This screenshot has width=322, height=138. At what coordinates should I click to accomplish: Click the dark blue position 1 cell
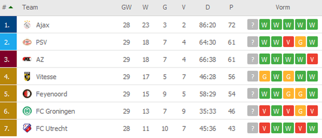tap(8, 25)
